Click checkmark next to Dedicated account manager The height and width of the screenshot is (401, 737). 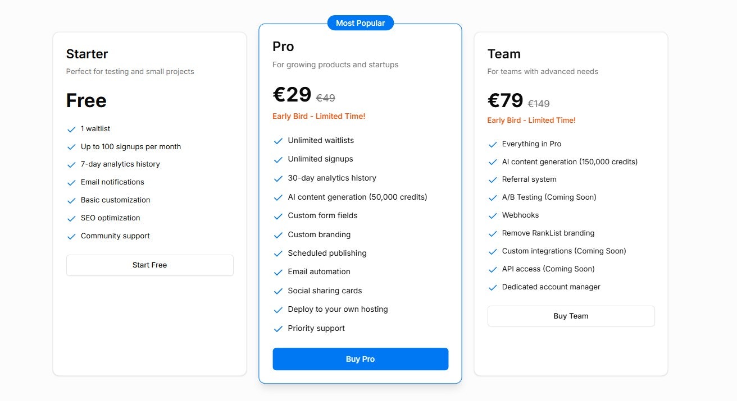coord(493,287)
